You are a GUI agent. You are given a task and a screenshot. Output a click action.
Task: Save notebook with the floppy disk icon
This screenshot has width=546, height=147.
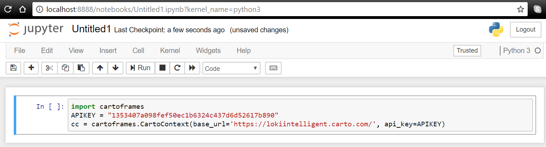click(x=13, y=68)
